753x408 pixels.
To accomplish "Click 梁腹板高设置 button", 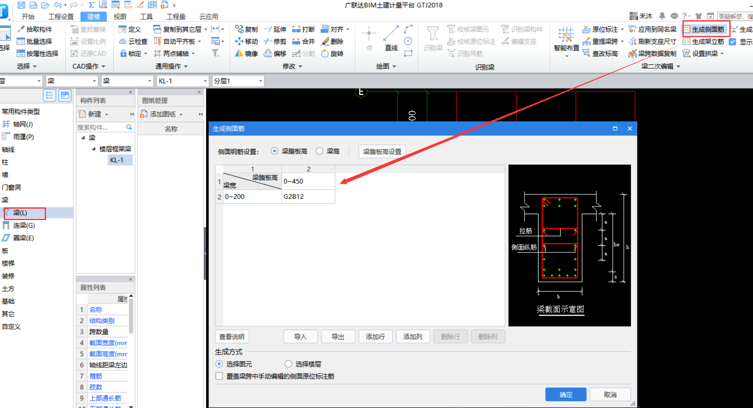I will [x=382, y=151].
